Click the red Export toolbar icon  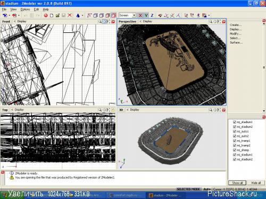(14, 15)
